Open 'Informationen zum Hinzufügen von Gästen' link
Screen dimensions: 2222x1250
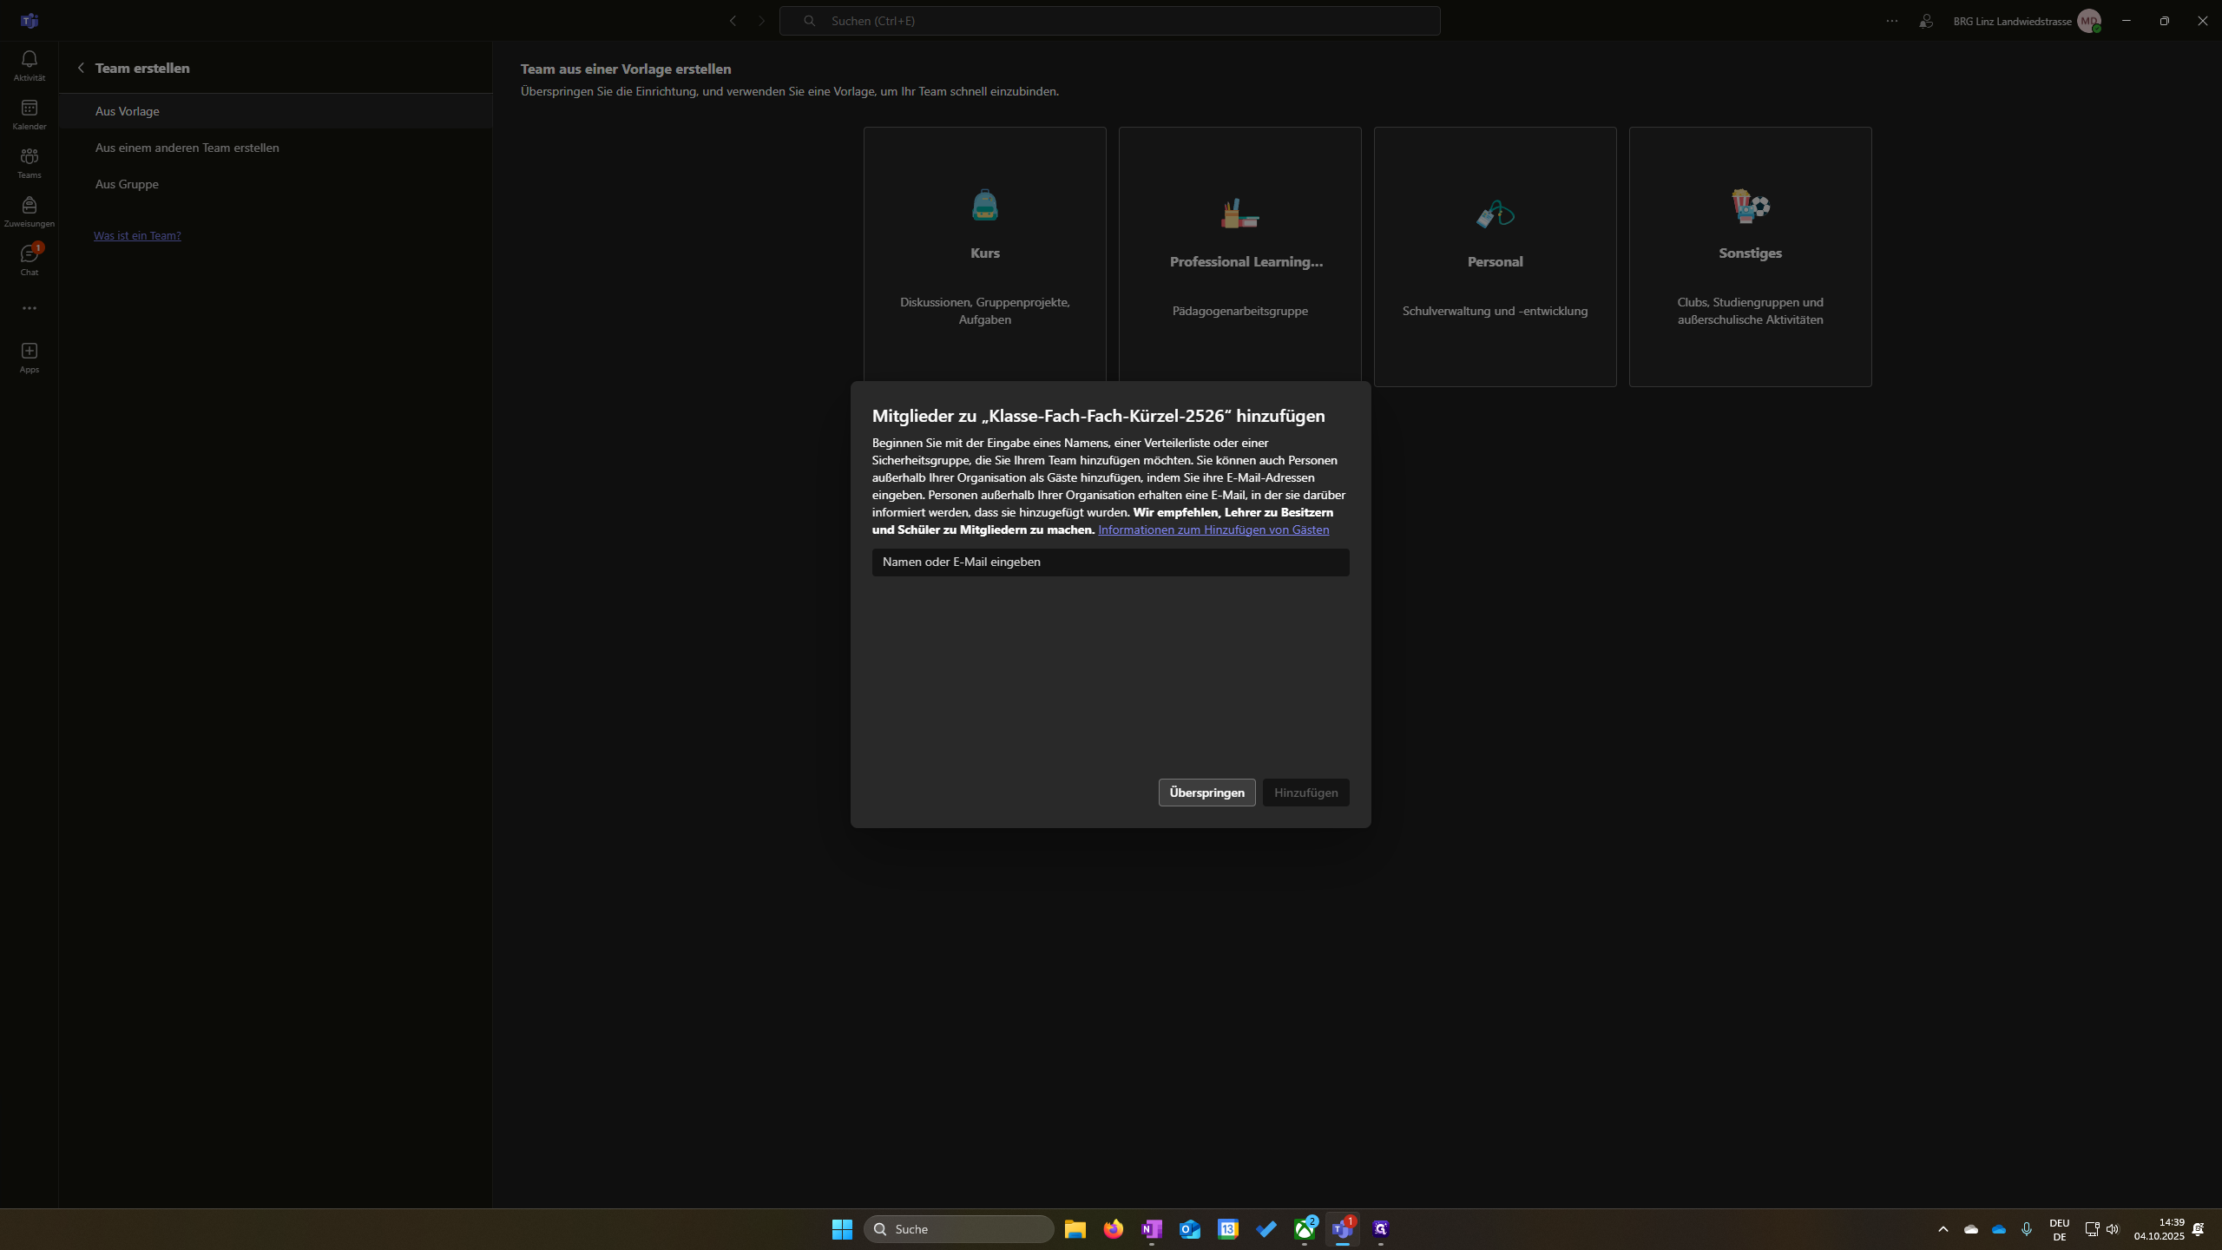tap(1213, 530)
